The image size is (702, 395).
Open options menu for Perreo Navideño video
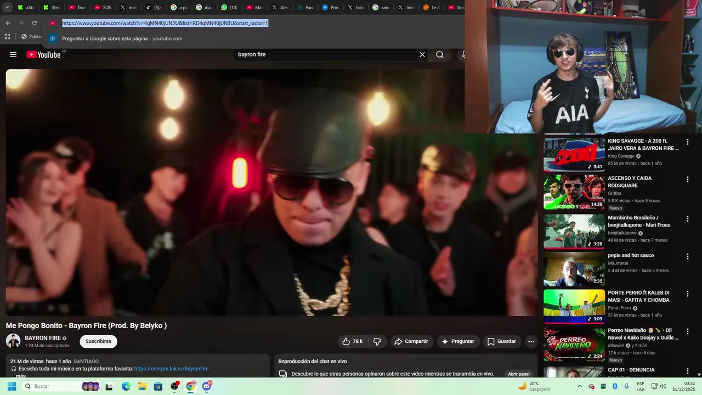688,331
